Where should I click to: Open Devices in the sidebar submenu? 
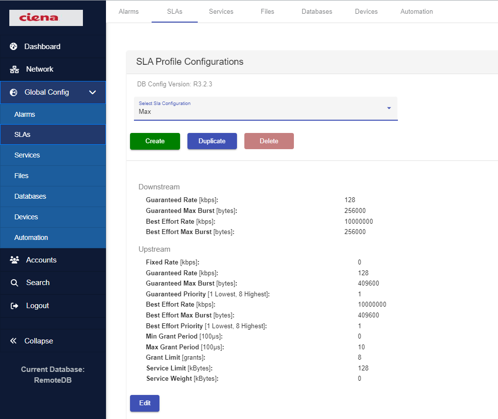[x=53, y=217]
